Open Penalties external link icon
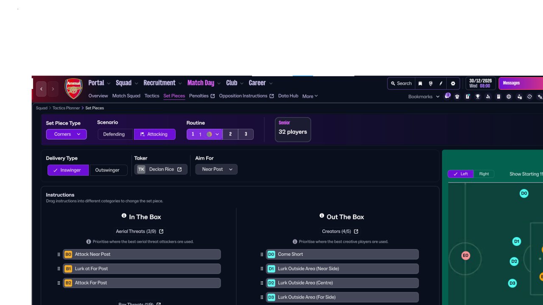The width and height of the screenshot is (543, 305). (x=213, y=96)
